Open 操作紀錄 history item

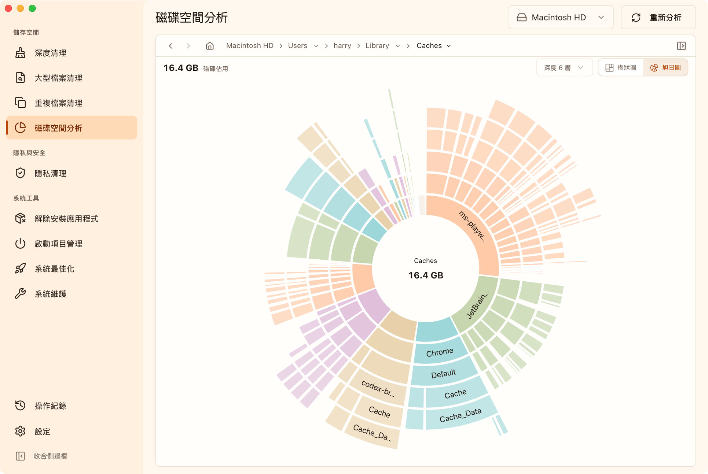point(71,406)
